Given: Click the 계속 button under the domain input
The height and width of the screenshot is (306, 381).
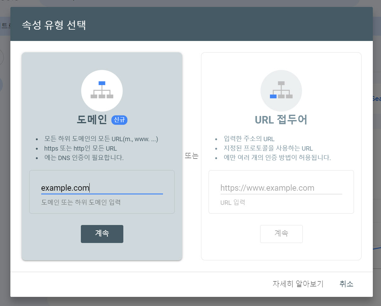Looking at the screenshot, I should tap(102, 234).
